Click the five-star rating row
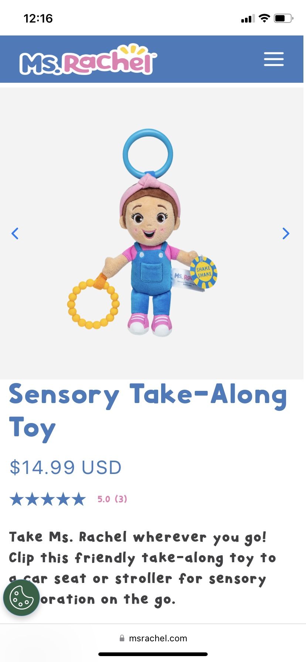306x662 pixels. coord(48,499)
